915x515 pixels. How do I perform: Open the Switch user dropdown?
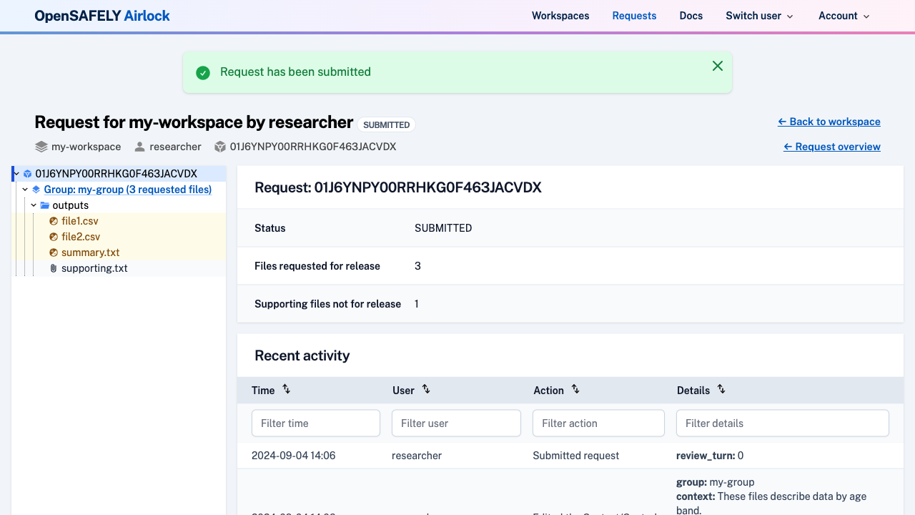(759, 16)
